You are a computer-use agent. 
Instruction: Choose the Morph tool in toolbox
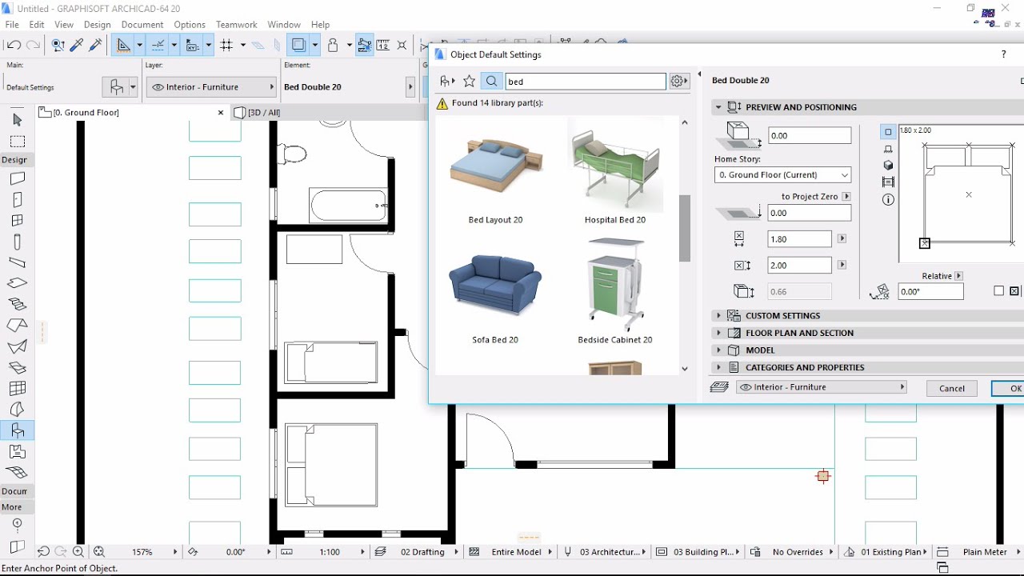click(17, 410)
